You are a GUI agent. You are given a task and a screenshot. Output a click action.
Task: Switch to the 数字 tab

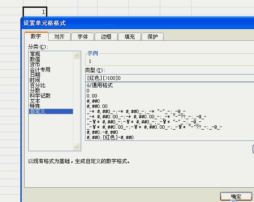coord(36,36)
